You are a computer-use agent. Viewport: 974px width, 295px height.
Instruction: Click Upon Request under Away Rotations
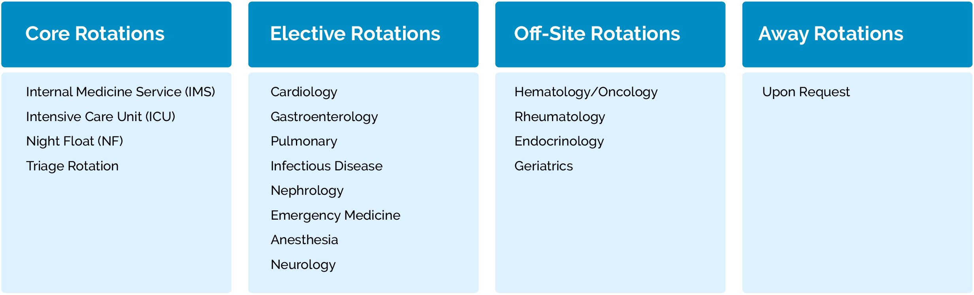click(x=806, y=92)
